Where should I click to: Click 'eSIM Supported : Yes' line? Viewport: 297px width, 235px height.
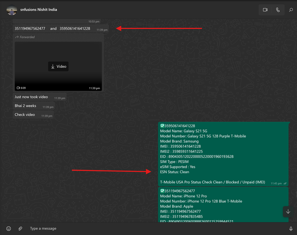(178, 167)
